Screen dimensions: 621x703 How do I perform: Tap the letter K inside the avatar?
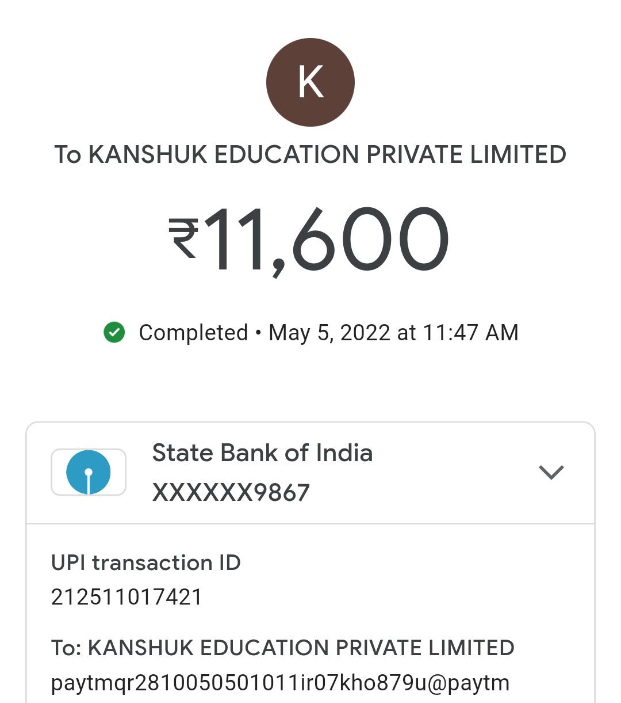pyautogui.click(x=310, y=82)
